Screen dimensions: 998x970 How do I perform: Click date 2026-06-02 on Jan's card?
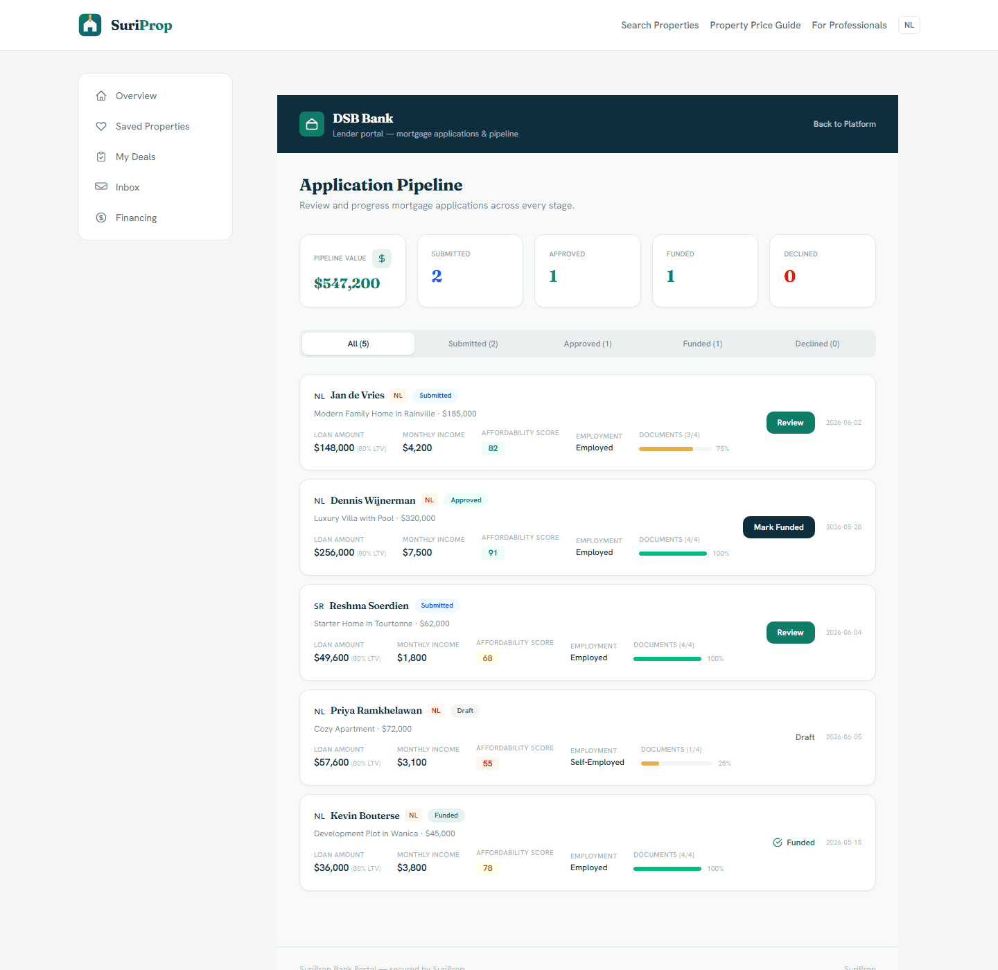point(843,423)
